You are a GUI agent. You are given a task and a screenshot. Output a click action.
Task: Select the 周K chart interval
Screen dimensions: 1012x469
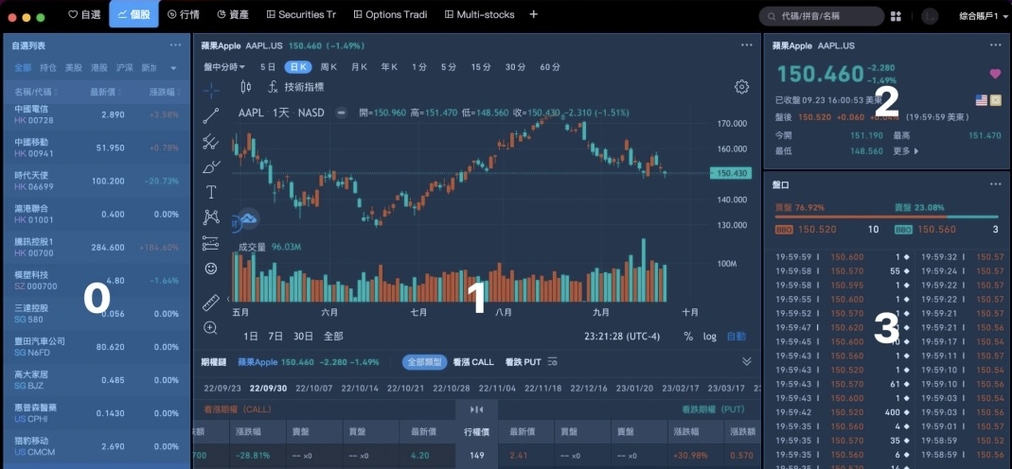[328, 67]
